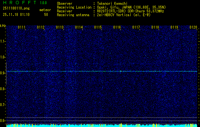Click time marker 0113

[x=60, y=27]
